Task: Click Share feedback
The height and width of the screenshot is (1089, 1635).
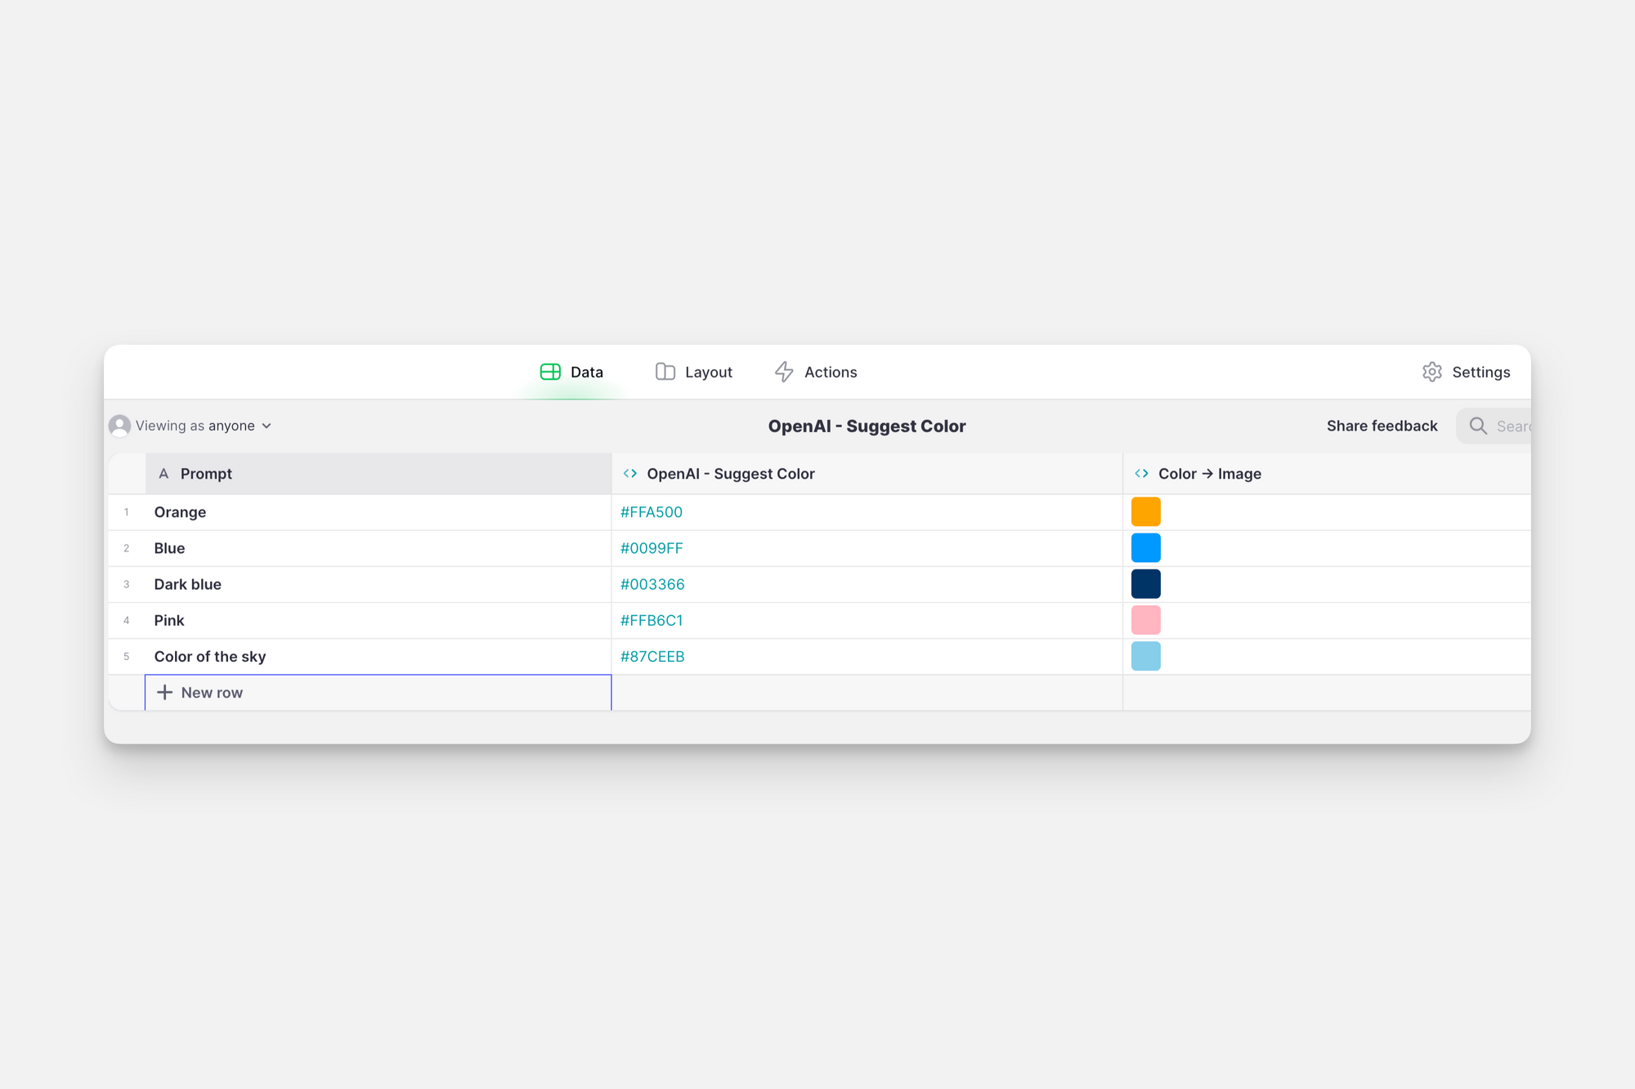Action: tap(1382, 426)
